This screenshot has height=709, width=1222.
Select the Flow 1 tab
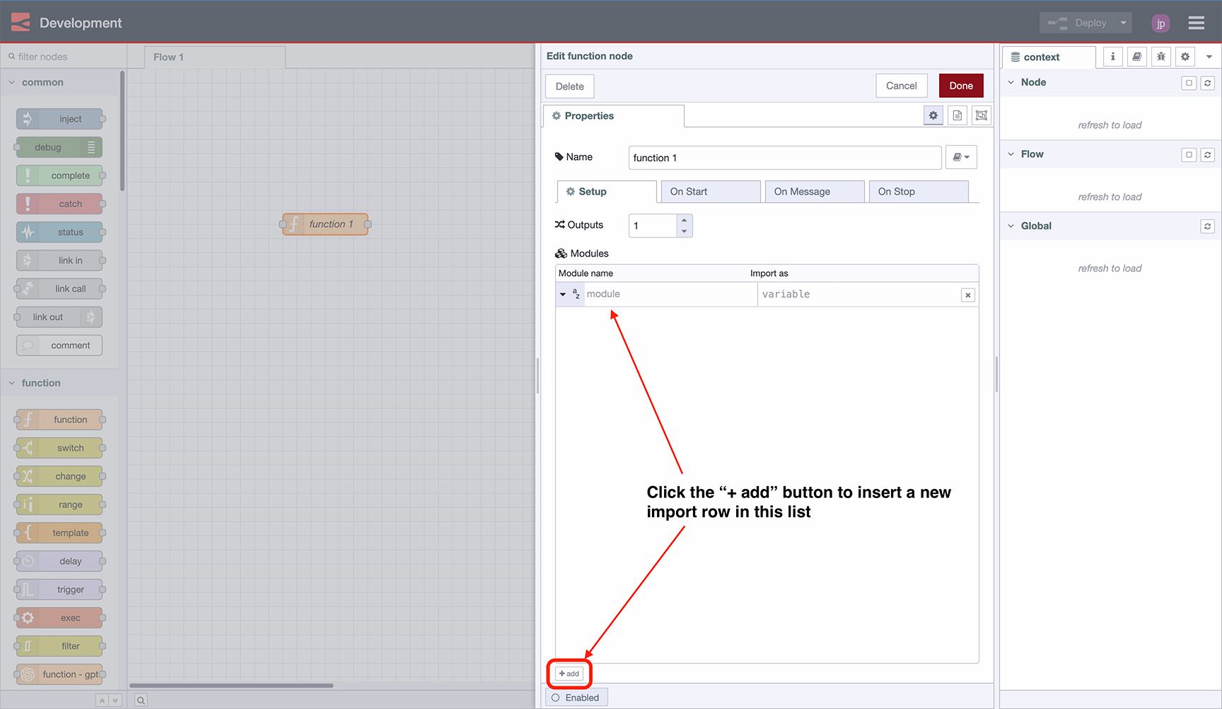click(x=168, y=57)
